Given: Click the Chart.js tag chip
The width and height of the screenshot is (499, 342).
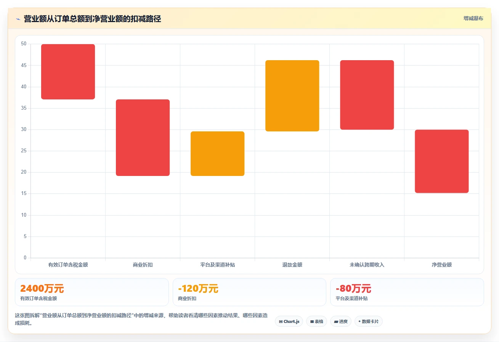Looking at the screenshot, I should tap(289, 321).
